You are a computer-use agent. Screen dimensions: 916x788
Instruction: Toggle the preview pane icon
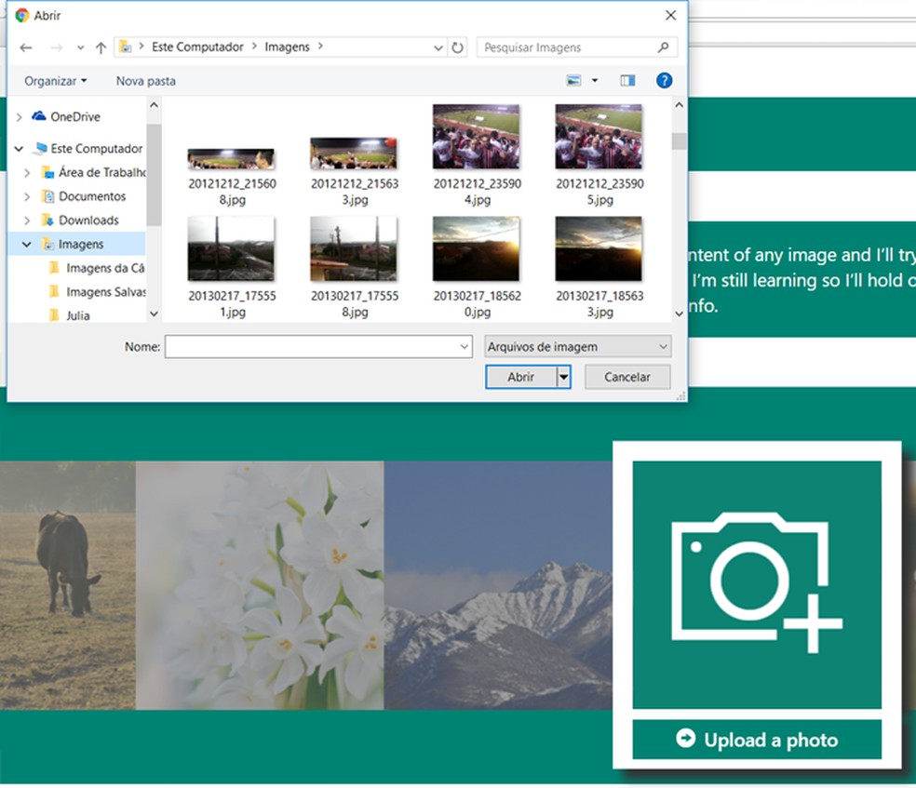pos(627,81)
